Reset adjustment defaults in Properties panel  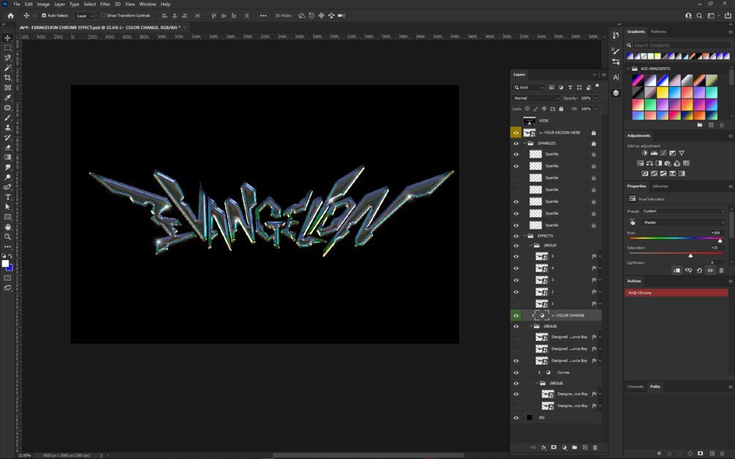(x=699, y=270)
